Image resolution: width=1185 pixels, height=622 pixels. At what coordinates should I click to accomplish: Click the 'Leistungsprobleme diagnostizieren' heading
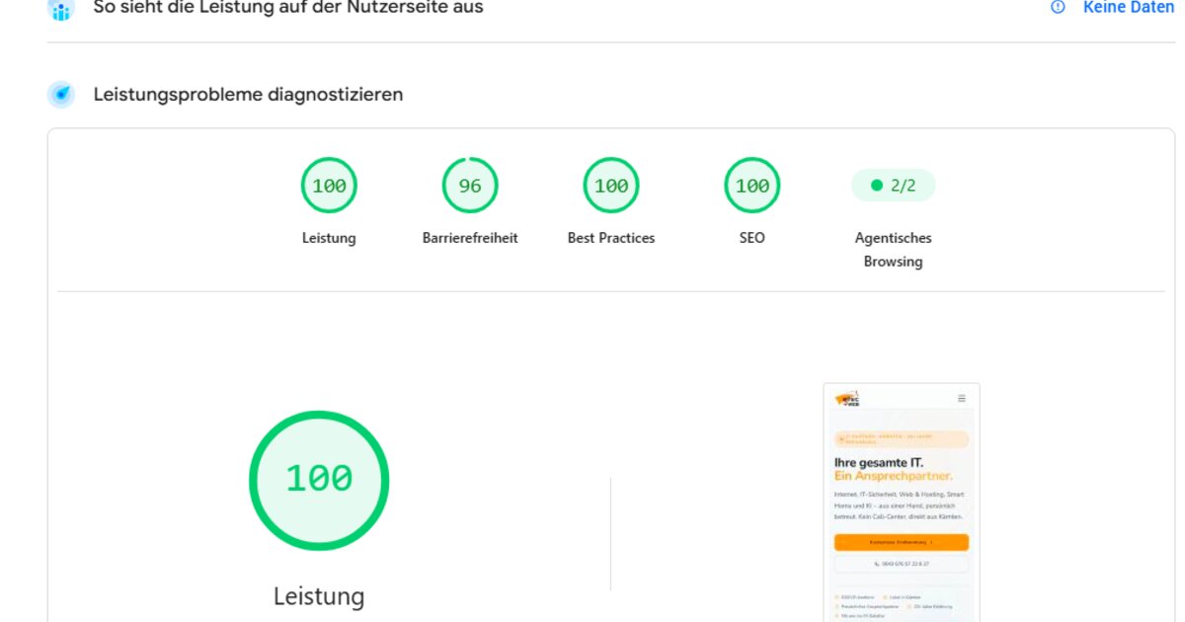click(248, 95)
